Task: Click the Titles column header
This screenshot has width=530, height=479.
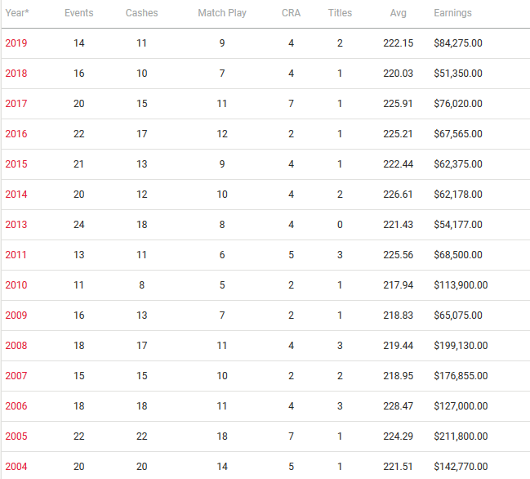Action: (x=340, y=13)
